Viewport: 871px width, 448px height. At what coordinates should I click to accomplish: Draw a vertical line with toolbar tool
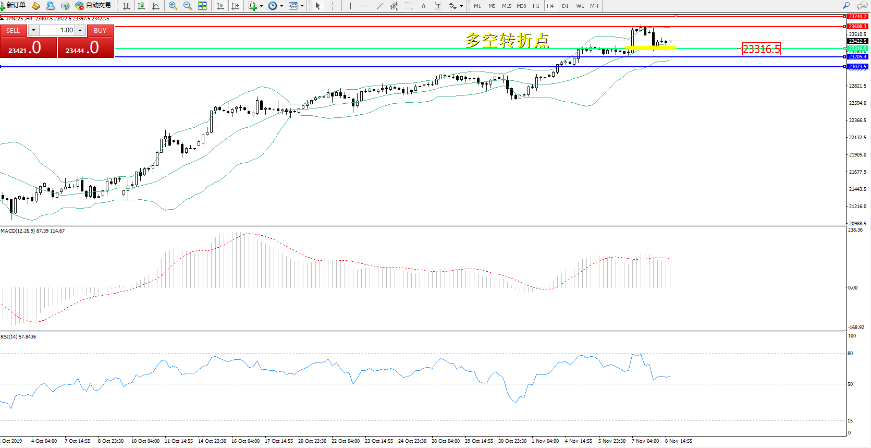pyautogui.click(x=350, y=6)
